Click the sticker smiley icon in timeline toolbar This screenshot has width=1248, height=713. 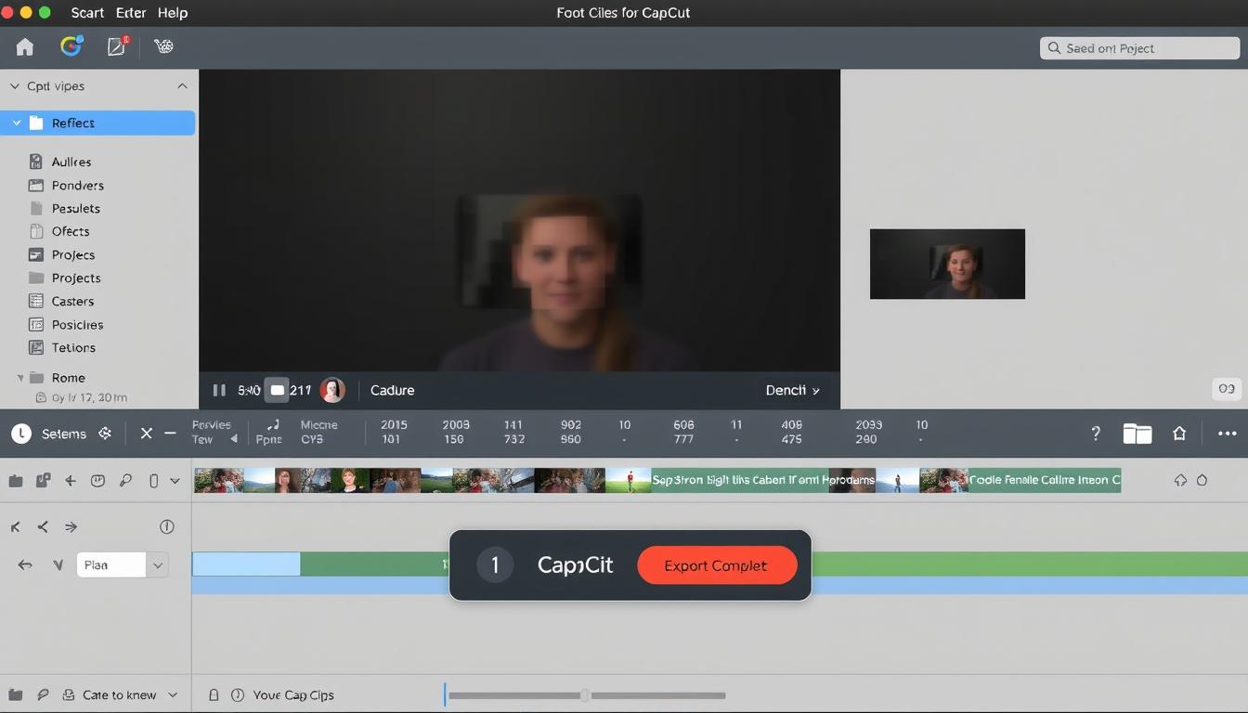pyautogui.click(x=97, y=480)
